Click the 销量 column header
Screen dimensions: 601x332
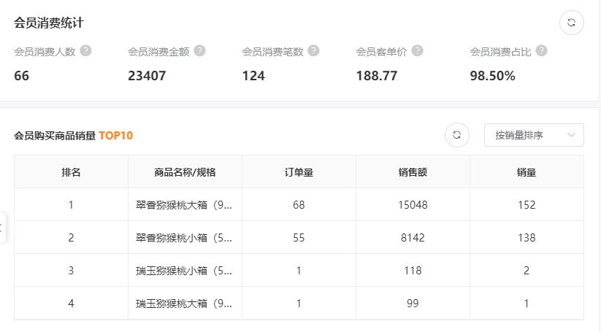click(526, 172)
